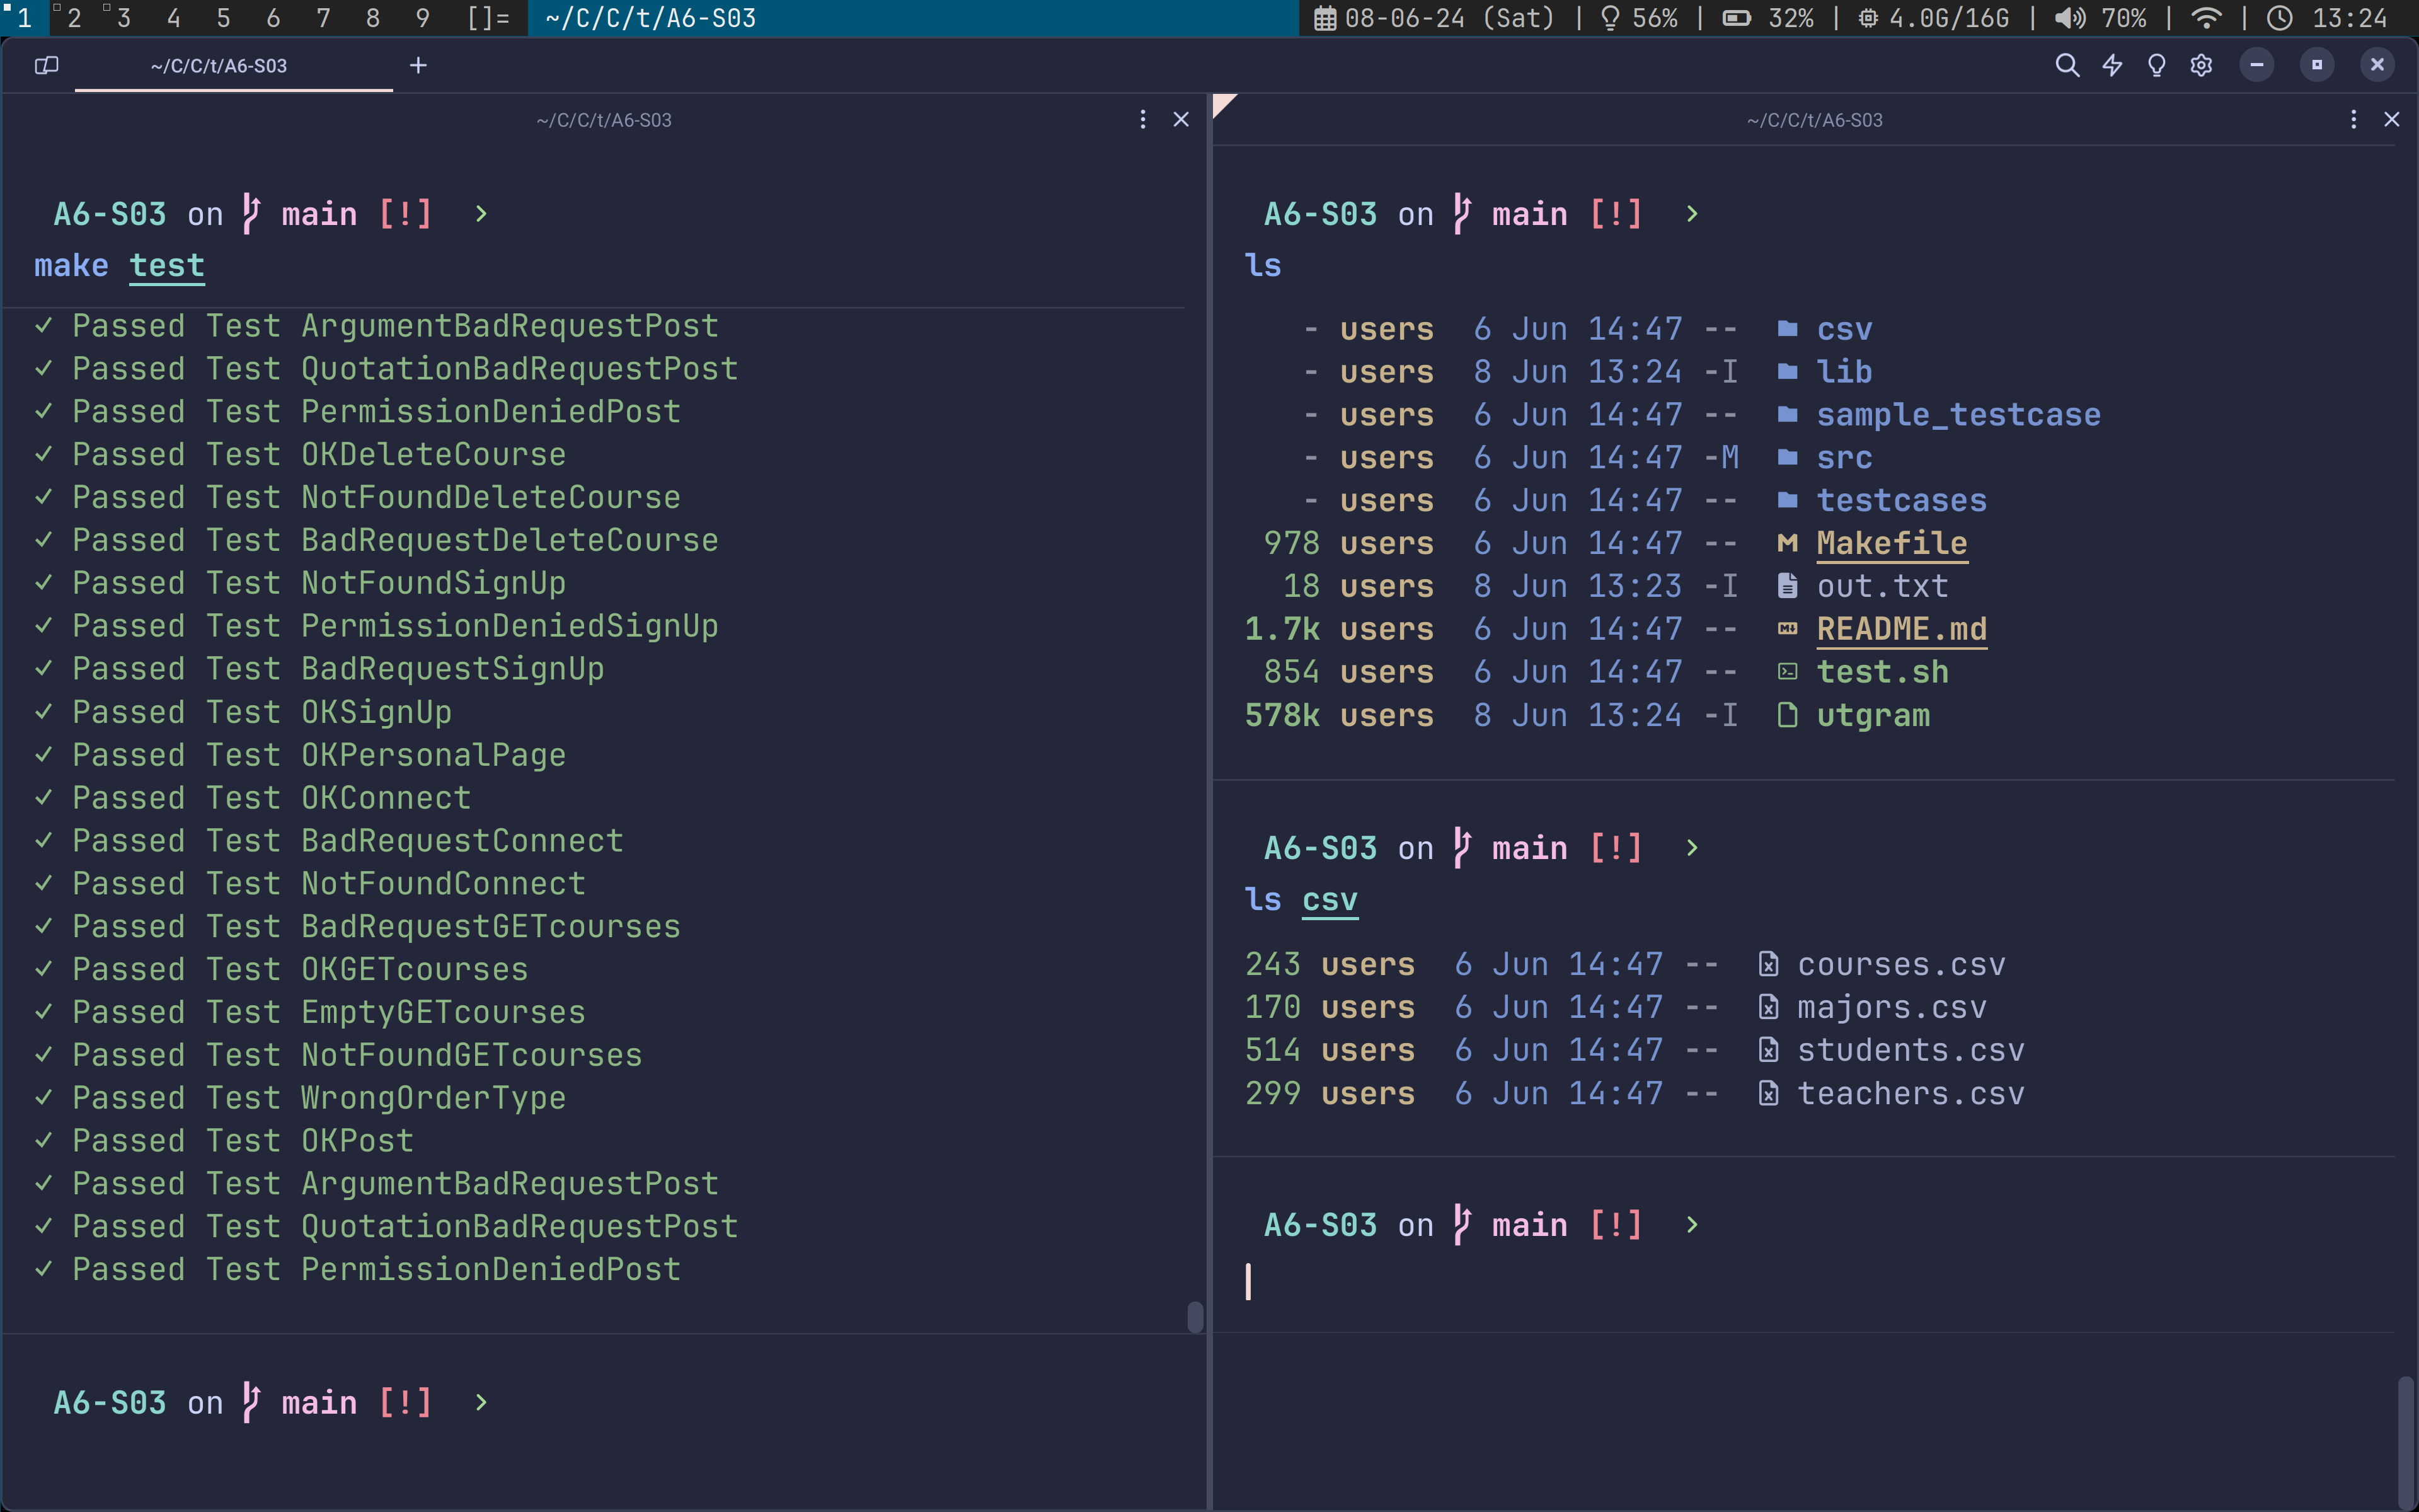Close the left terminal pane
This screenshot has height=1512, width=2419.
[x=1180, y=120]
